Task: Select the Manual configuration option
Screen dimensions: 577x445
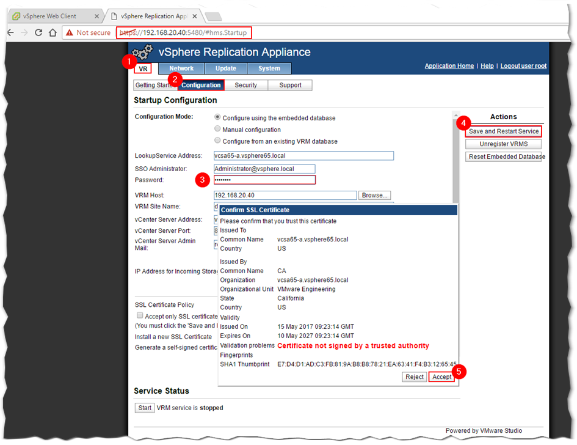Action: [217, 129]
